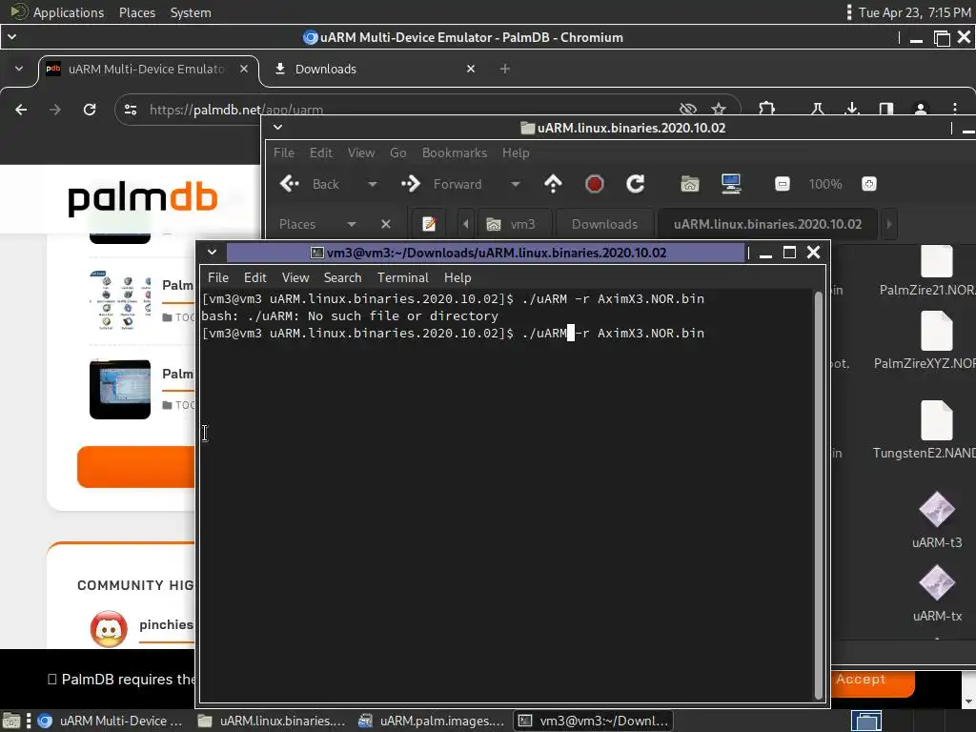Open pinchies community avatar
976x732 pixels.
click(109, 629)
